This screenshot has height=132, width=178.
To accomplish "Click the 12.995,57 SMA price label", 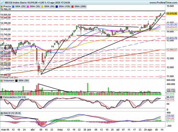I will (x=172, y=49).
